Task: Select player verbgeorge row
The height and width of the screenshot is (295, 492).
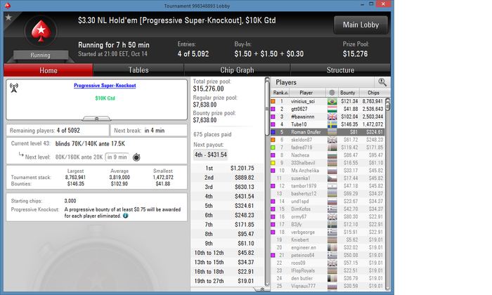Action: coord(328,232)
